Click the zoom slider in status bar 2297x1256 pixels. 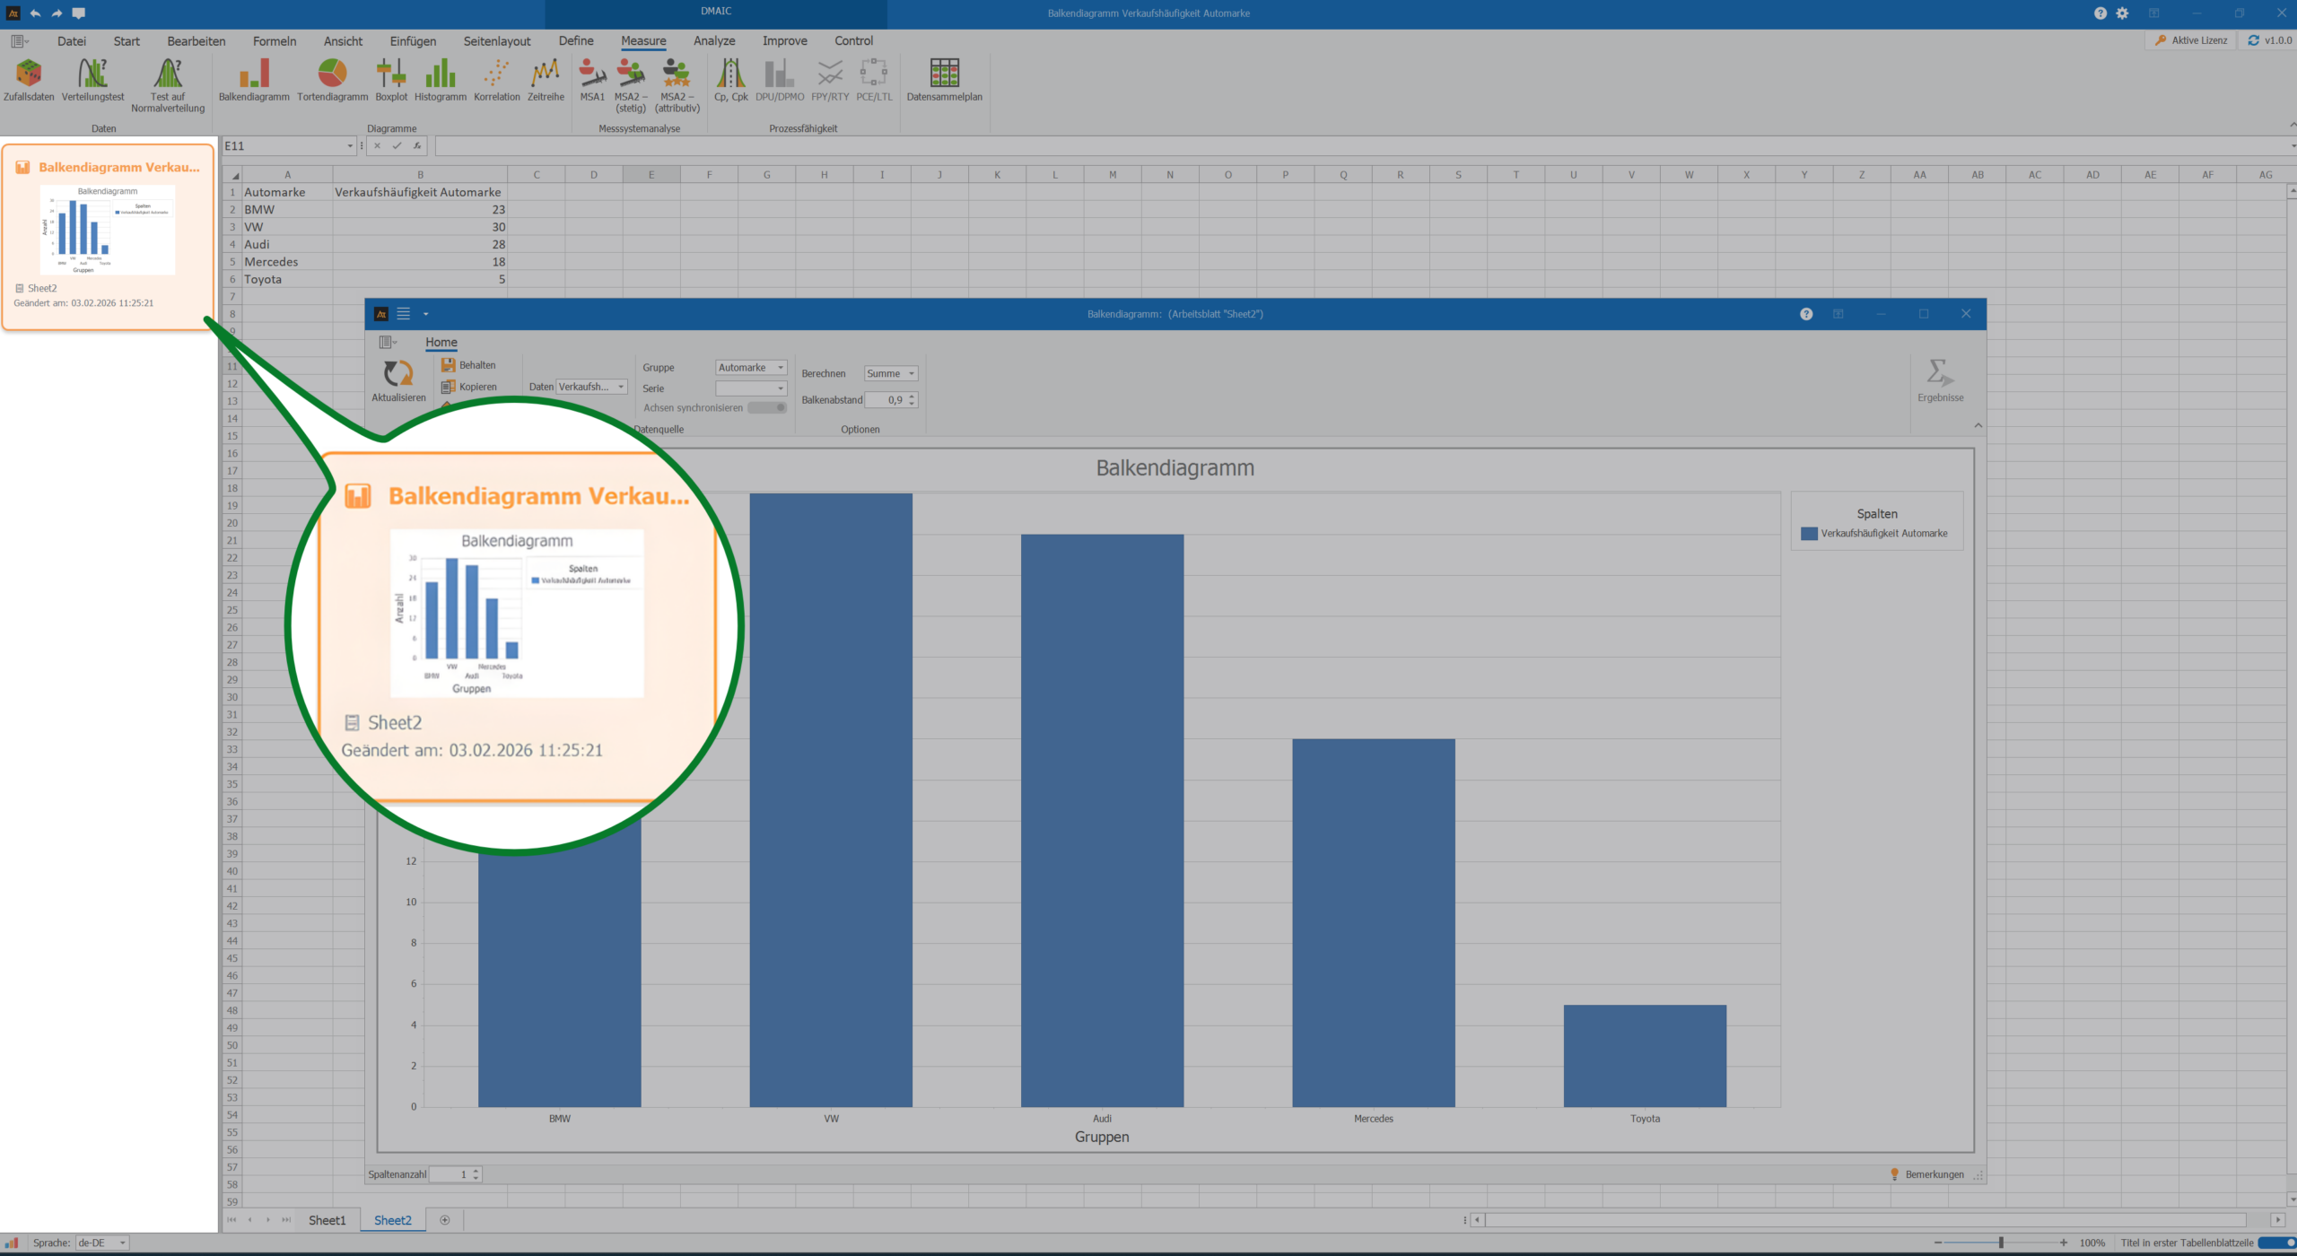[x=2001, y=1243]
